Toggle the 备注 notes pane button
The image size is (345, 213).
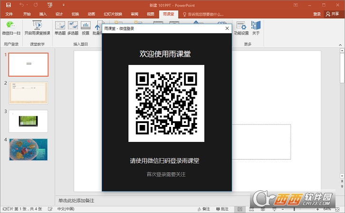pos(204,209)
